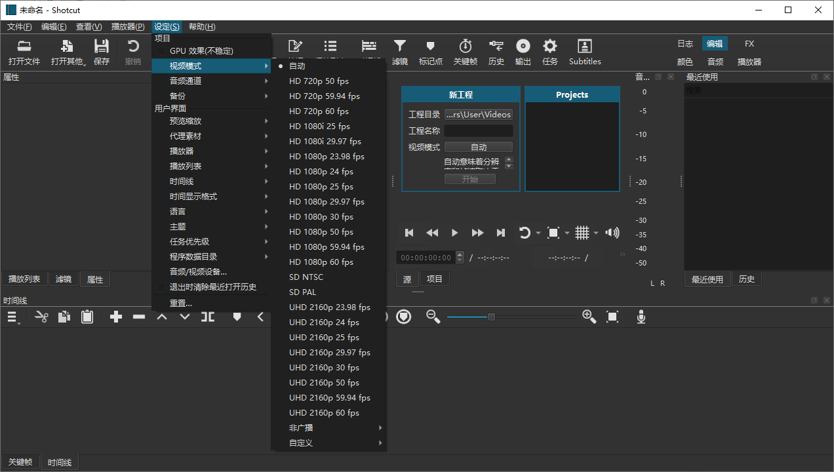The height and width of the screenshot is (472, 834).
Task: Click the timeline scissors cut icon
Action: [41, 317]
